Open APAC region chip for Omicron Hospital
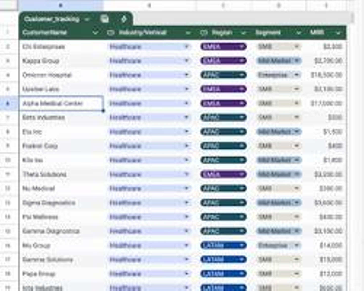Screen dimensions: 364x291 point(223,75)
